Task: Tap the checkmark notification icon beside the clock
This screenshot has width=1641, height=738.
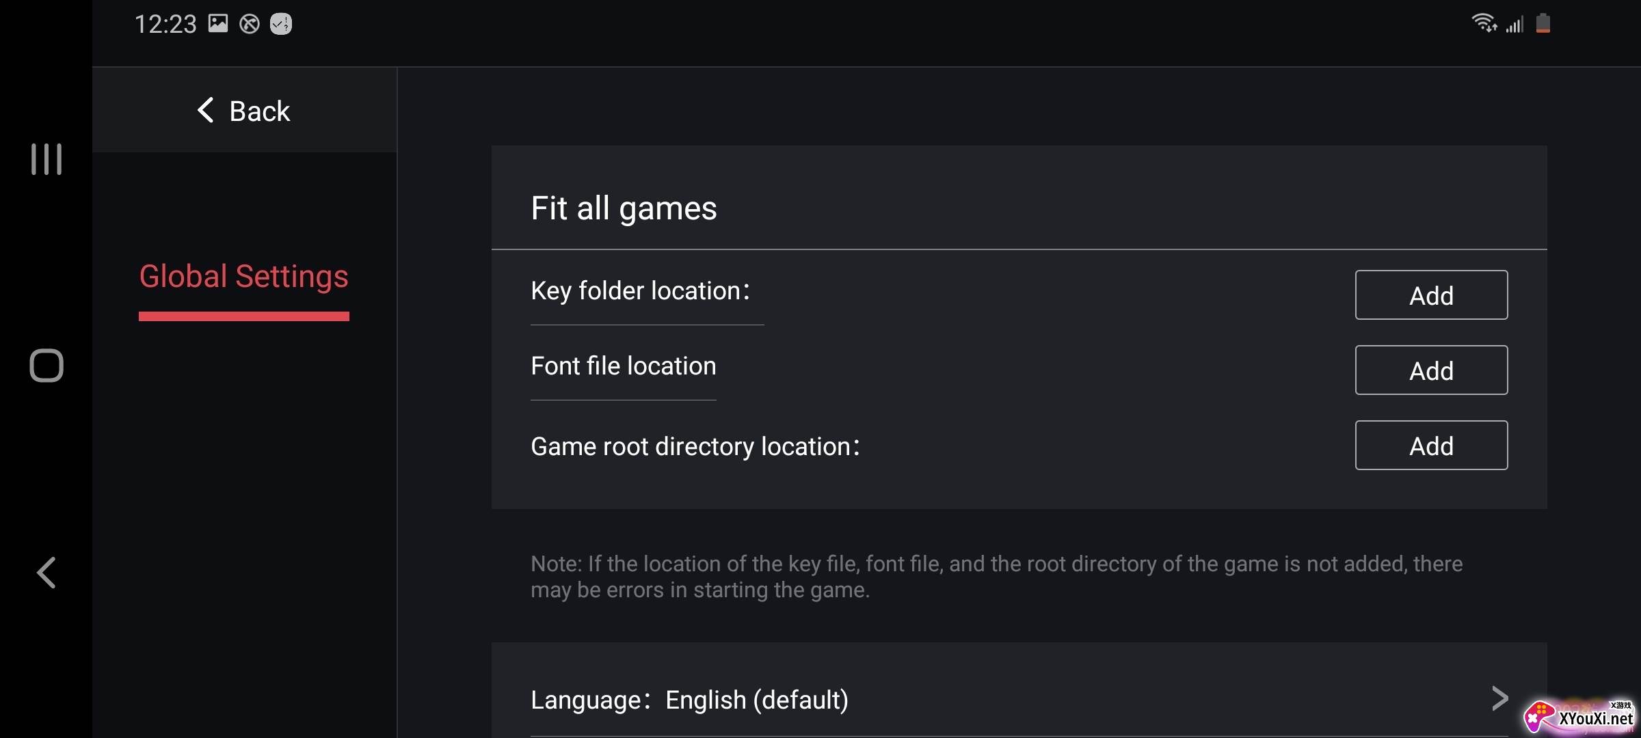Action: click(x=281, y=25)
